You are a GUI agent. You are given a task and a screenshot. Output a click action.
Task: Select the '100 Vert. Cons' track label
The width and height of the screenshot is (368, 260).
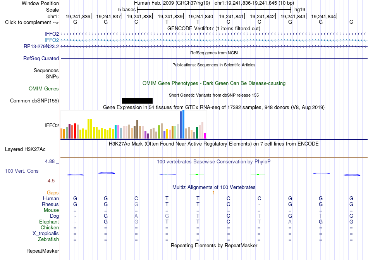[x=22, y=171]
